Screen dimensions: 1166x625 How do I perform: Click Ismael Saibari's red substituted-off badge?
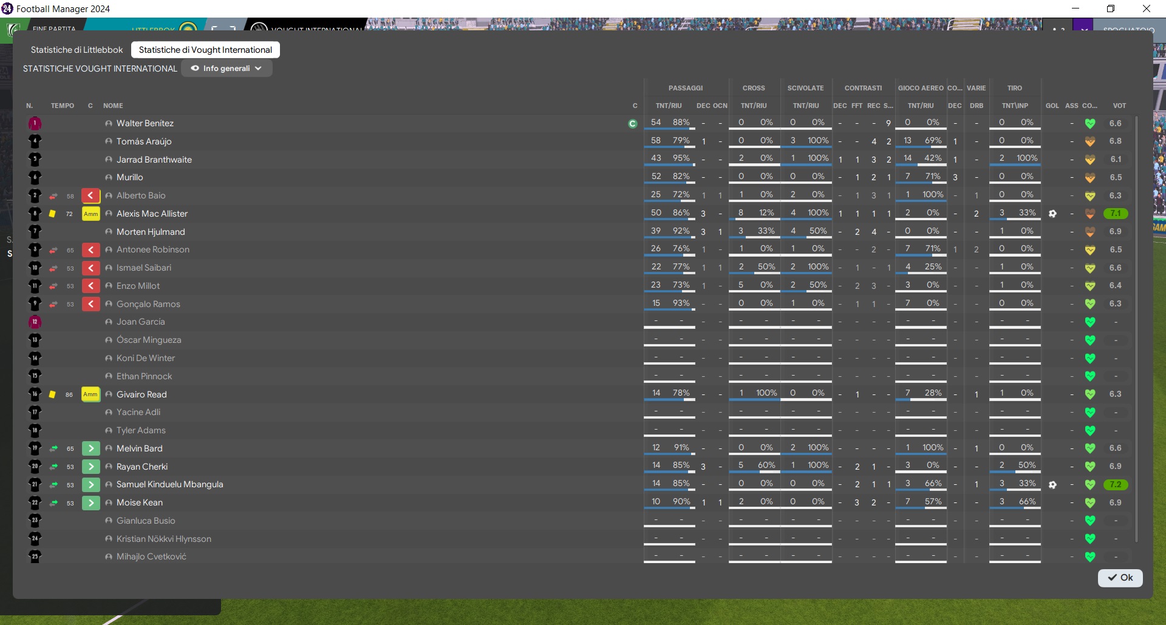(90, 268)
